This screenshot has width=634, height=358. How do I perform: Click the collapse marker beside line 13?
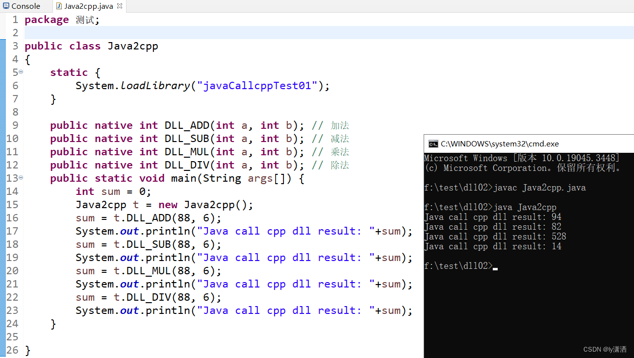pos(20,178)
